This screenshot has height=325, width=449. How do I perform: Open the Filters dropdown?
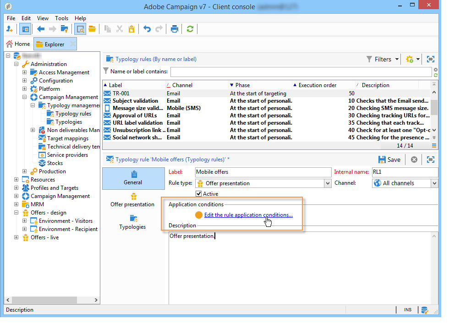coord(383,59)
